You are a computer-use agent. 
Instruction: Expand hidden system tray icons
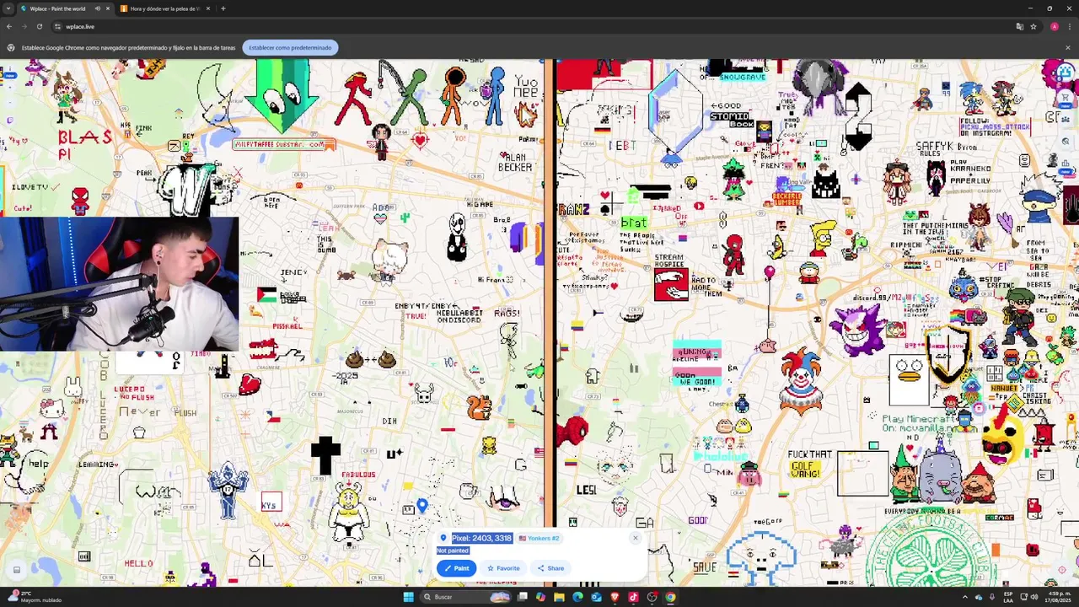pos(965,597)
